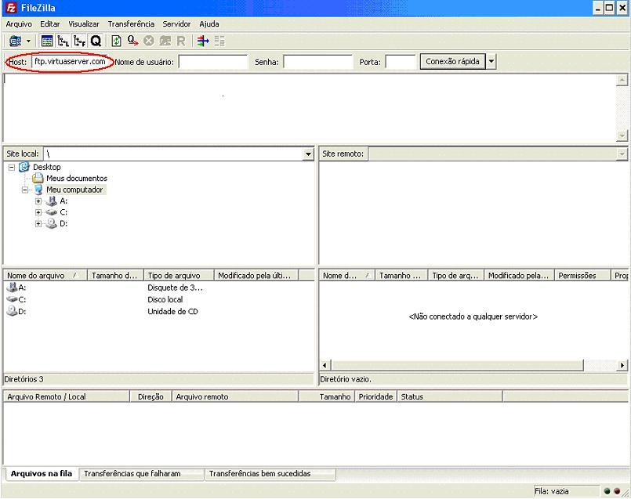Click the Conexão rápida button
Image resolution: width=631 pixels, height=499 pixels.
pyautogui.click(x=453, y=62)
